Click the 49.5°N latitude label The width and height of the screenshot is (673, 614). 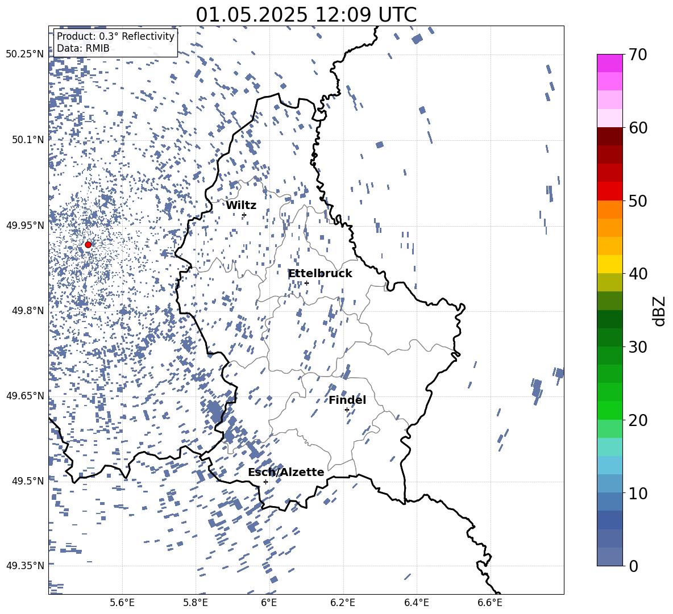[27, 481]
